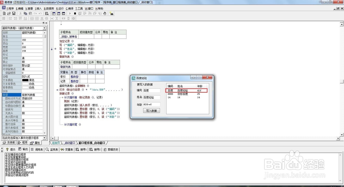Switch to 窗口程序集_启动窗口 editor tab
The width and height of the screenshot is (344, 187).
tap(92, 143)
